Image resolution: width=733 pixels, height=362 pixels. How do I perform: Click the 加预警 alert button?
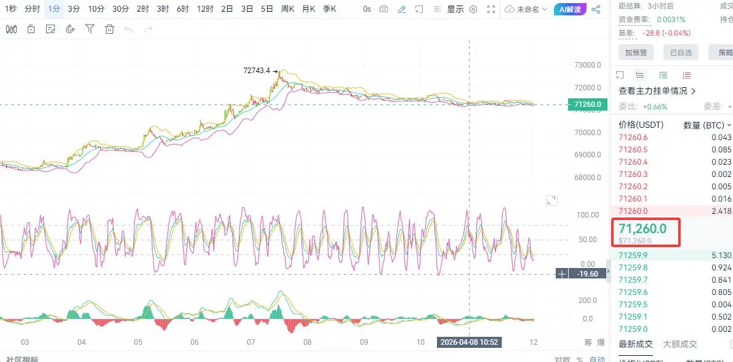pyautogui.click(x=636, y=52)
